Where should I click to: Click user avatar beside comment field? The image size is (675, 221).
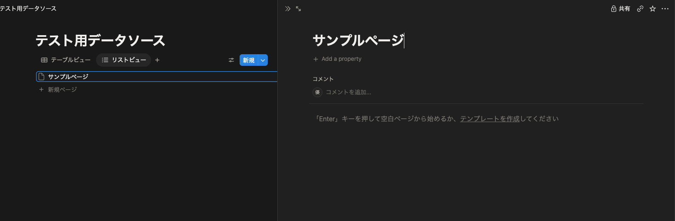[317, 92]
